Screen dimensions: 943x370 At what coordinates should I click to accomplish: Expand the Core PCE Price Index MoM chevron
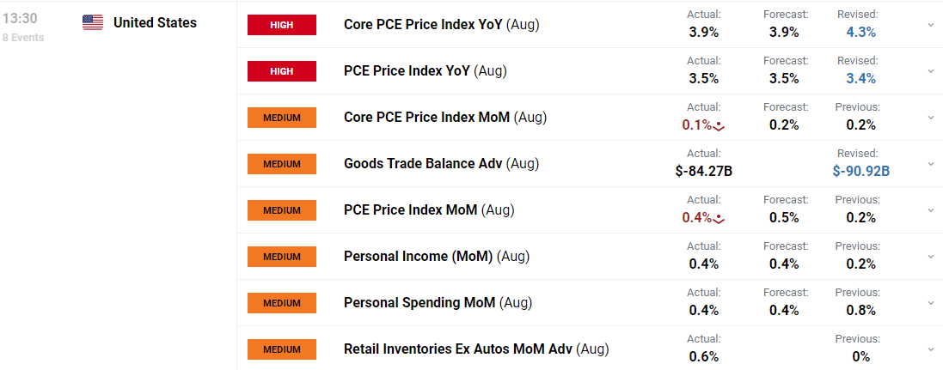(930, 118)
